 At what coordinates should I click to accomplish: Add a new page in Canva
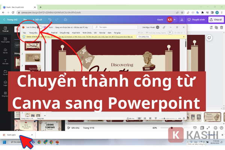click(x=211, y=27)
